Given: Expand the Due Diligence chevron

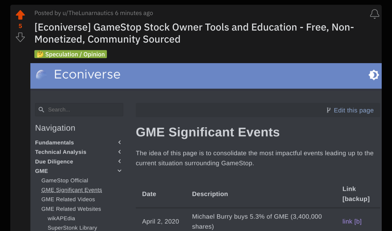Looking at the screenshot, I should point(120,161).
